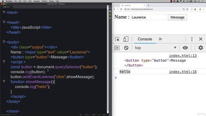Screen dimensions: 206x116
Task: Place cursor on the title JavaScript line
Action: (31, 27)
